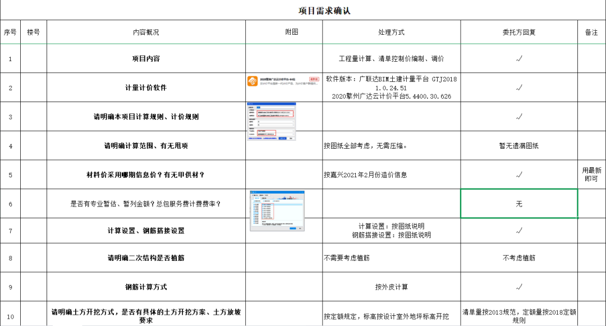Click the 按嘉兴2021年2月份造价信息 cell

[391, 175]
